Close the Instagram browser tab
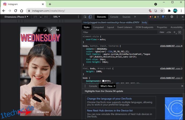 click(43, 4)
